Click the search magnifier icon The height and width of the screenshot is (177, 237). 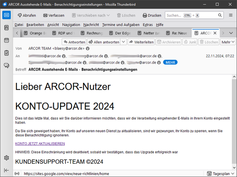click(220, 15)
